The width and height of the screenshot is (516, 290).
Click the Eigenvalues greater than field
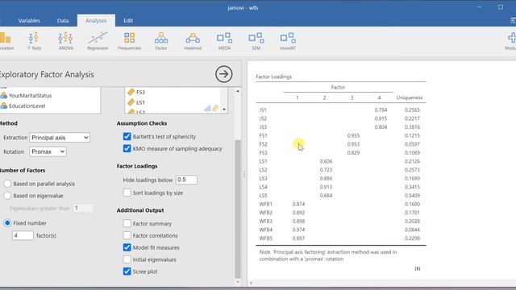[x=83, y=208]
